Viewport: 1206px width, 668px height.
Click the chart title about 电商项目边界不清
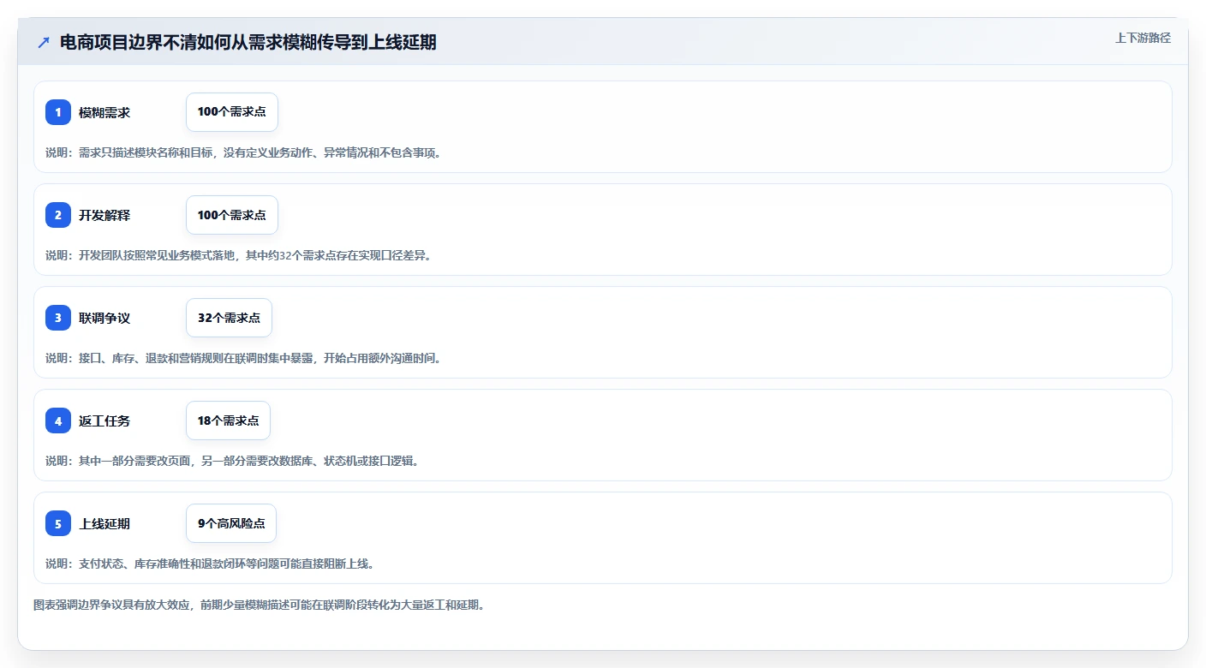[248, 43]
